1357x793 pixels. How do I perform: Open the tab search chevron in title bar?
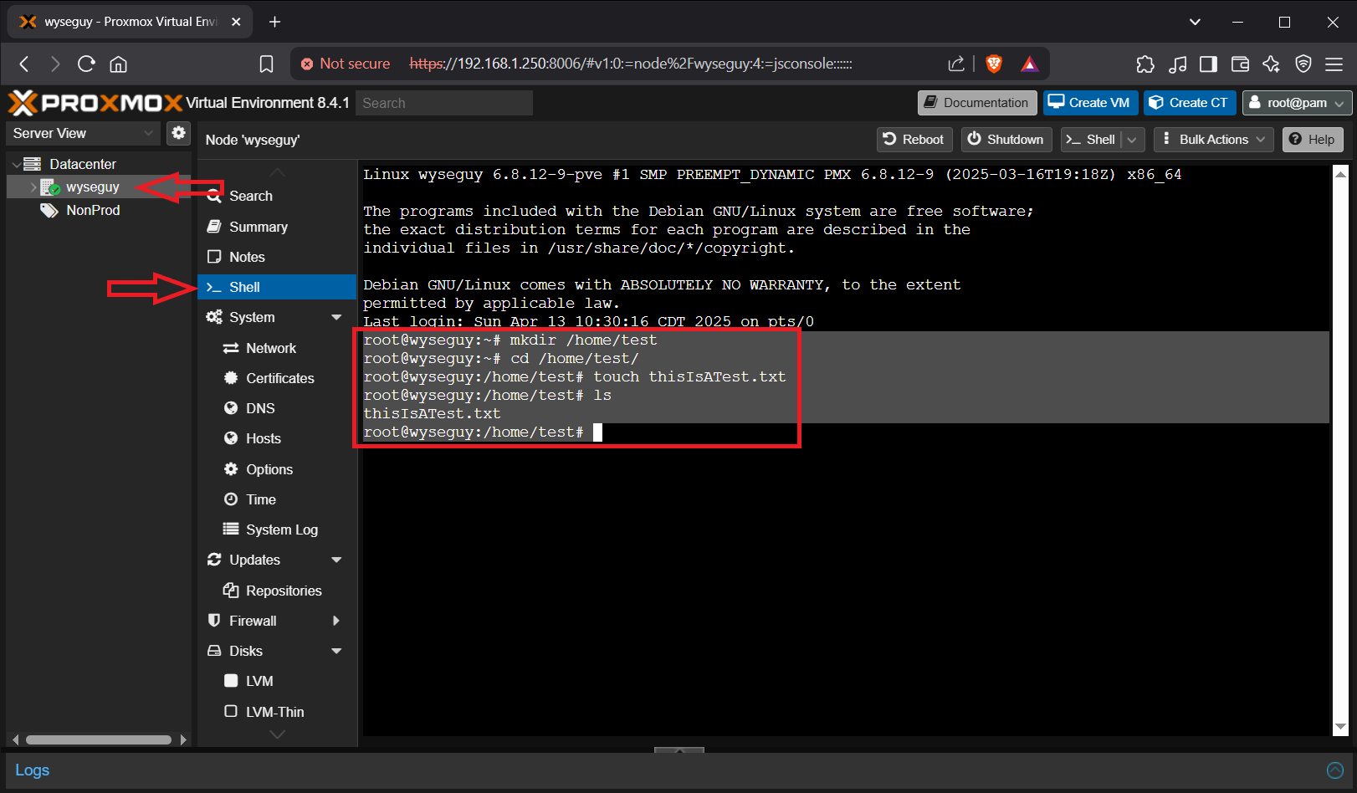pos(1195,22)
